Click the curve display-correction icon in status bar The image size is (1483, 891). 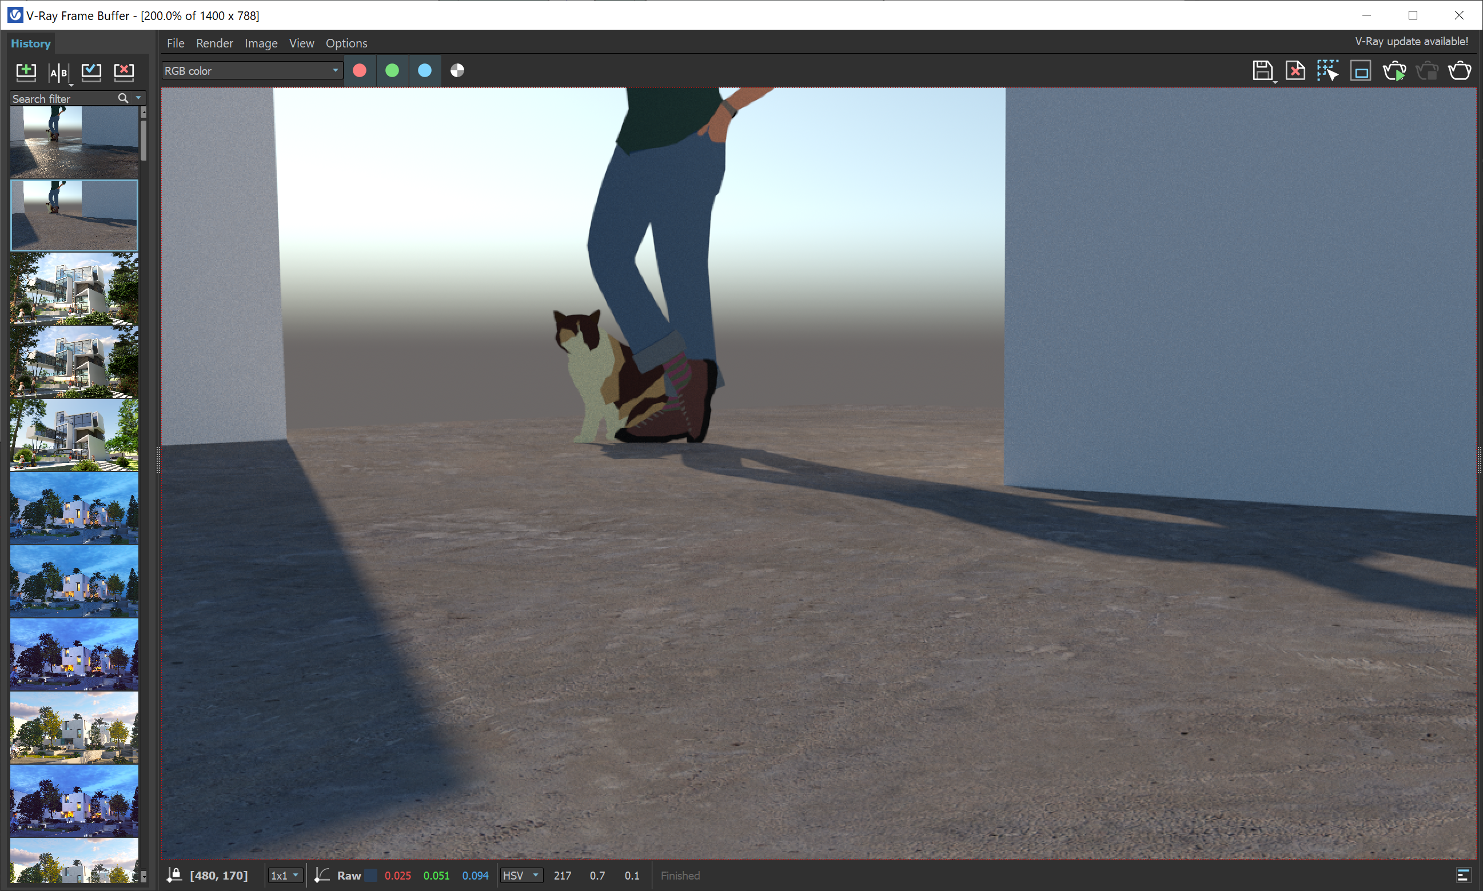point(322,875)
